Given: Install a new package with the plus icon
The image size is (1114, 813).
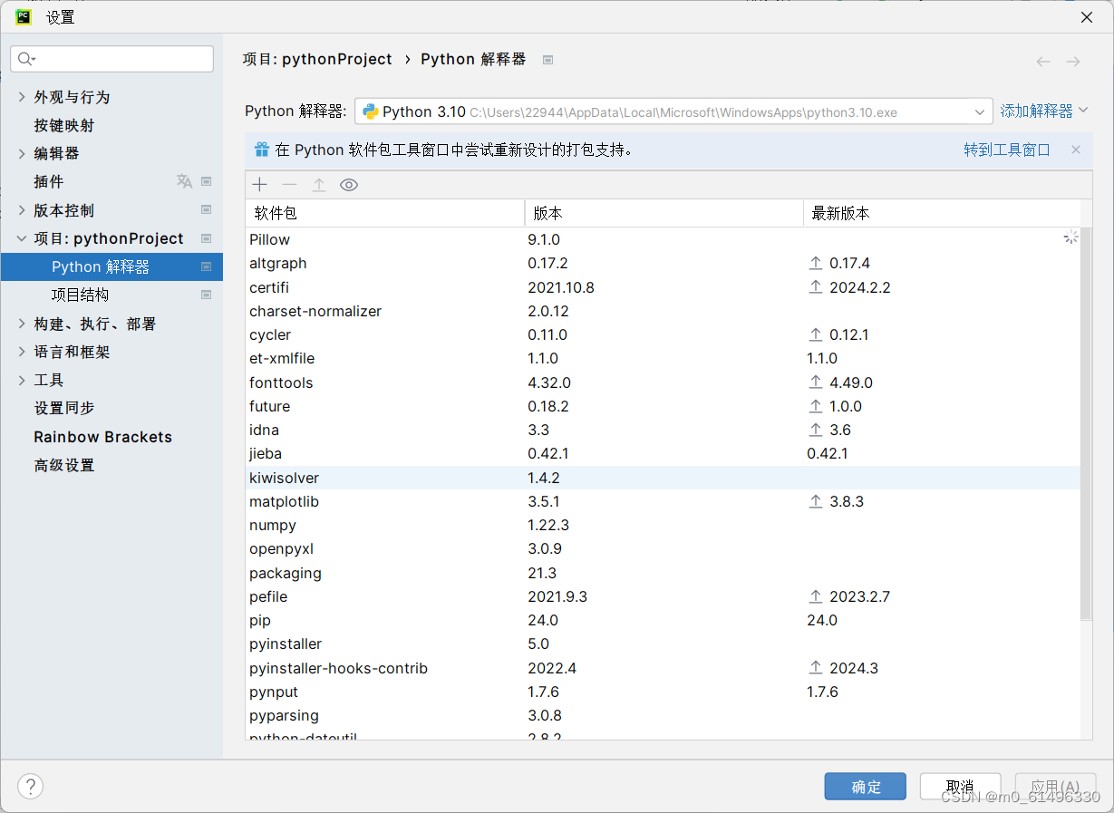Looking at the screenshot, I should coord(259,184).
